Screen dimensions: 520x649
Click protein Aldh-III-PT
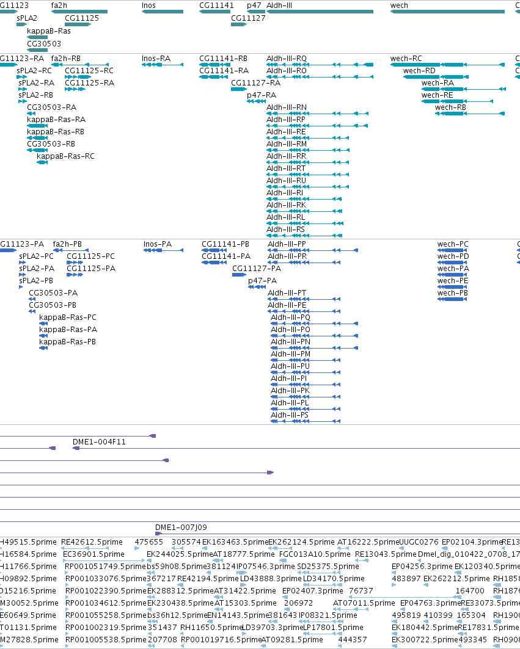287,293
